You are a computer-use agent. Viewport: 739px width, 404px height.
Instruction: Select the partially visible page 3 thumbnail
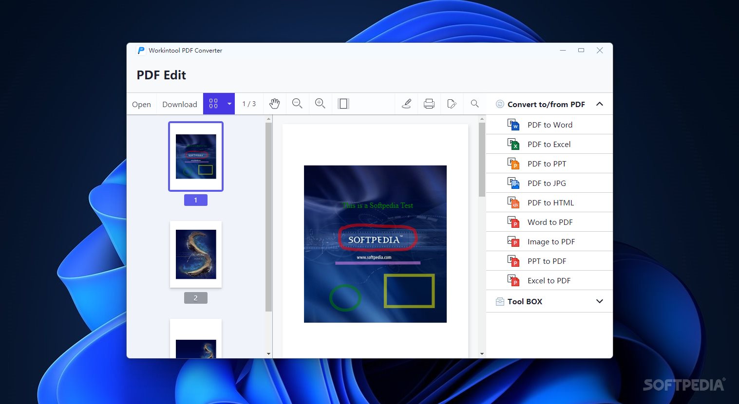[196, 339]
